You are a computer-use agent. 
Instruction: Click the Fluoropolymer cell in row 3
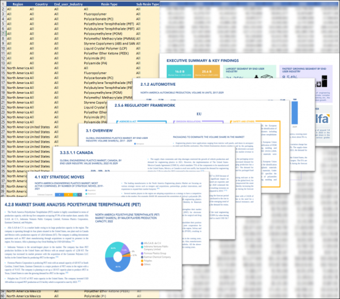point(95,14)
